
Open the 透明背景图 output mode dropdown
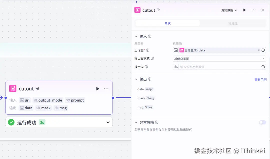[219, 59]
